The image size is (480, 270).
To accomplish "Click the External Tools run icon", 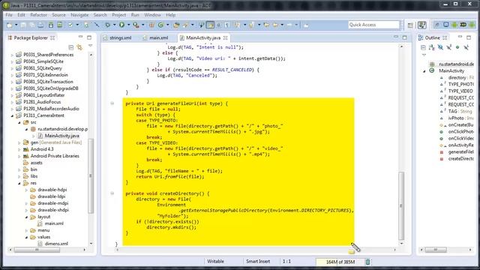I will (136, 25).
